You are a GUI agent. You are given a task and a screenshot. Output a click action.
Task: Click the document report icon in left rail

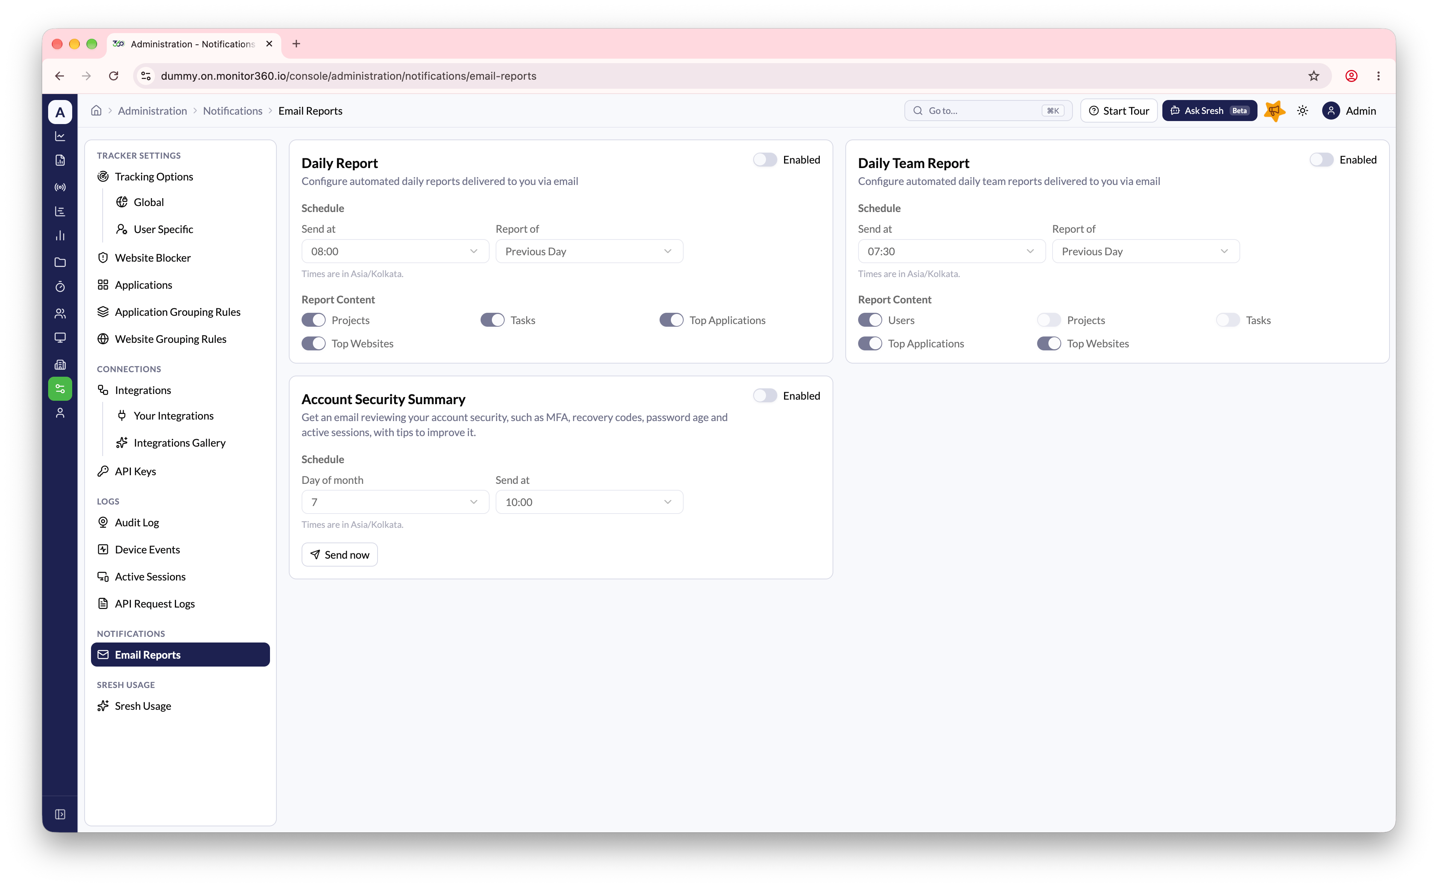pos(60,160)
